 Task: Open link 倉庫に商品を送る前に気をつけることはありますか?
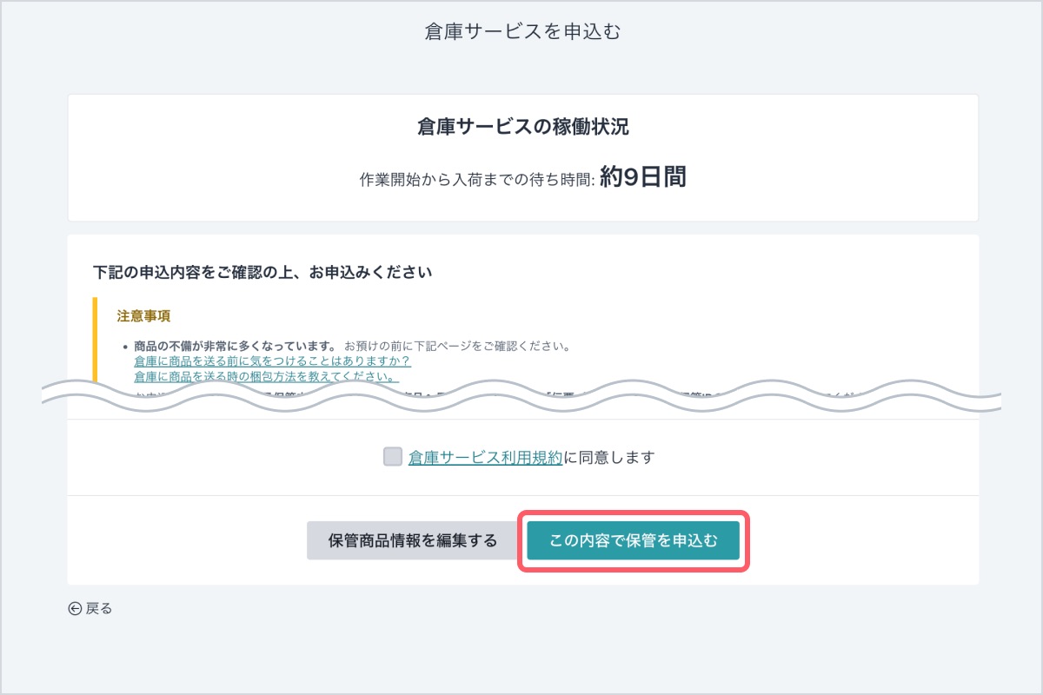[x=272, y=361]
